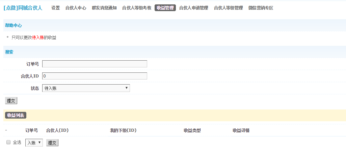Click the 帮助中心 section header
Viewport: 346px width, 159px height.
[14, 25]
